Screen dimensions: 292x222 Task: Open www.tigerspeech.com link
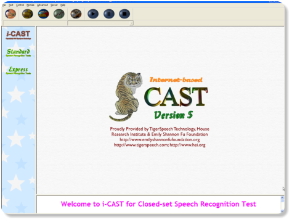click(141, 145)
